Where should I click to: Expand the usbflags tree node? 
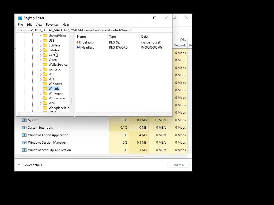41,45
